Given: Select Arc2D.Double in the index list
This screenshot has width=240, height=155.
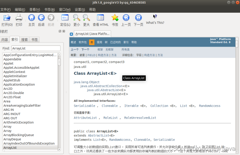Looking at the screenshot, I should (30, 93).
